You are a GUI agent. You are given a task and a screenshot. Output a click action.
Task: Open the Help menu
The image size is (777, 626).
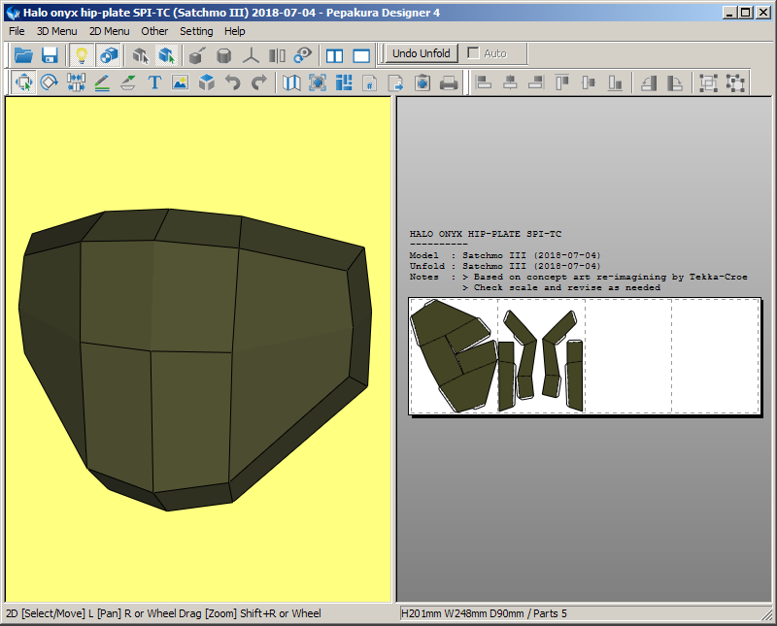coord(235,31)
